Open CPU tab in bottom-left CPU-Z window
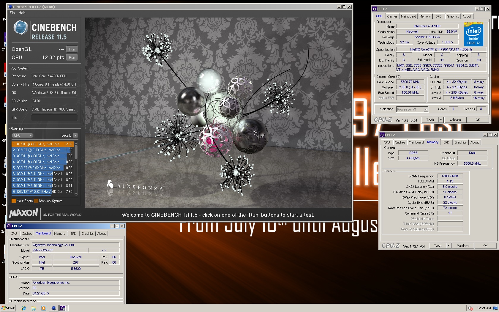This screenshot has height=312, width=499. tap(14, 234)
